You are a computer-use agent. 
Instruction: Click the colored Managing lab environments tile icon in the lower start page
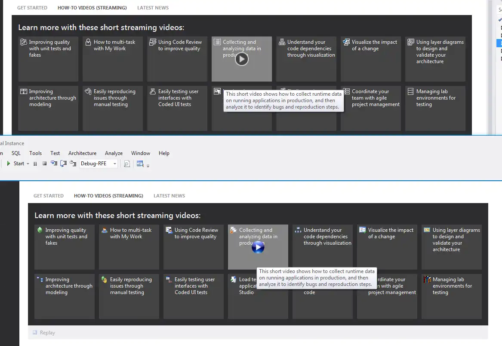coord(427,279)
